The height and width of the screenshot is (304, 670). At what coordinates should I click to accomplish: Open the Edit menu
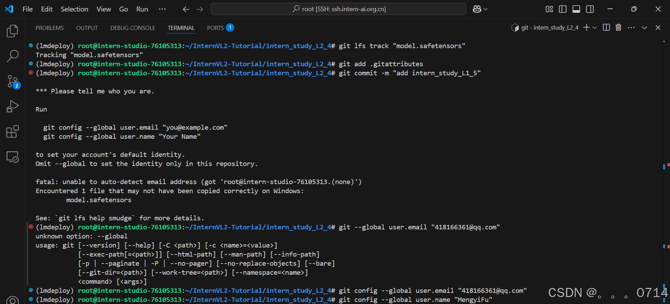click(x=47, y=9)
